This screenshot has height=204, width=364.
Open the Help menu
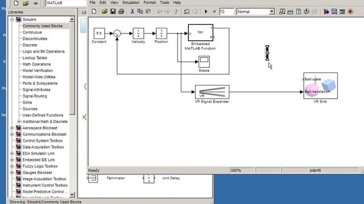[x=177, y=2]
